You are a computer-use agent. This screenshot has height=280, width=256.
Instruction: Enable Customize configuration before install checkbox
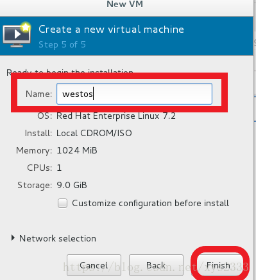pos(62,203)
